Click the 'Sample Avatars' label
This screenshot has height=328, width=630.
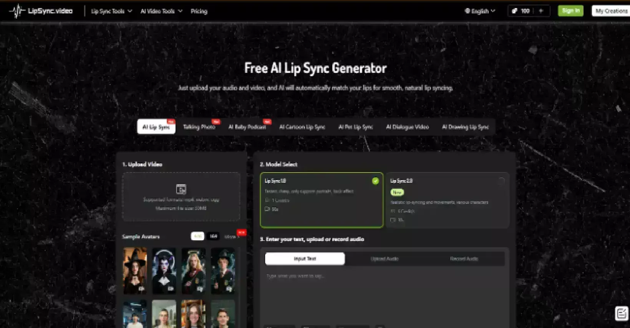point(141,236)
